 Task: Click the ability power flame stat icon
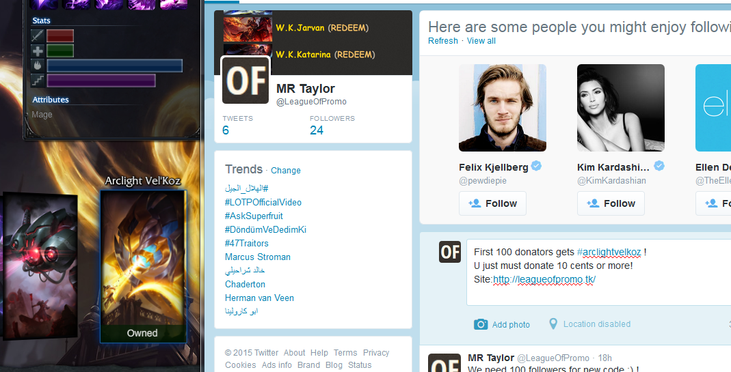pos(38,66)
